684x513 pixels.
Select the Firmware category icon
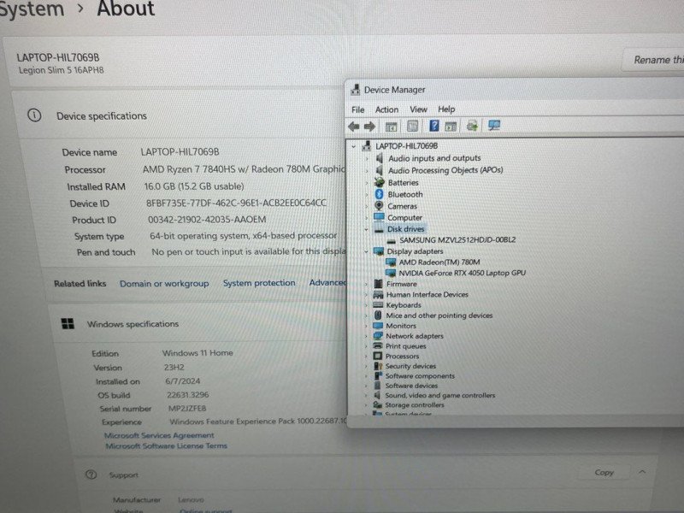[378, 284]
